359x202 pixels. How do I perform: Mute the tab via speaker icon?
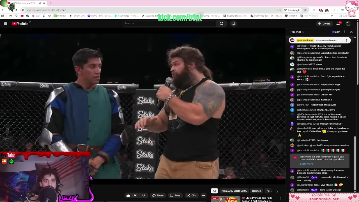click(x=40, y=3)
